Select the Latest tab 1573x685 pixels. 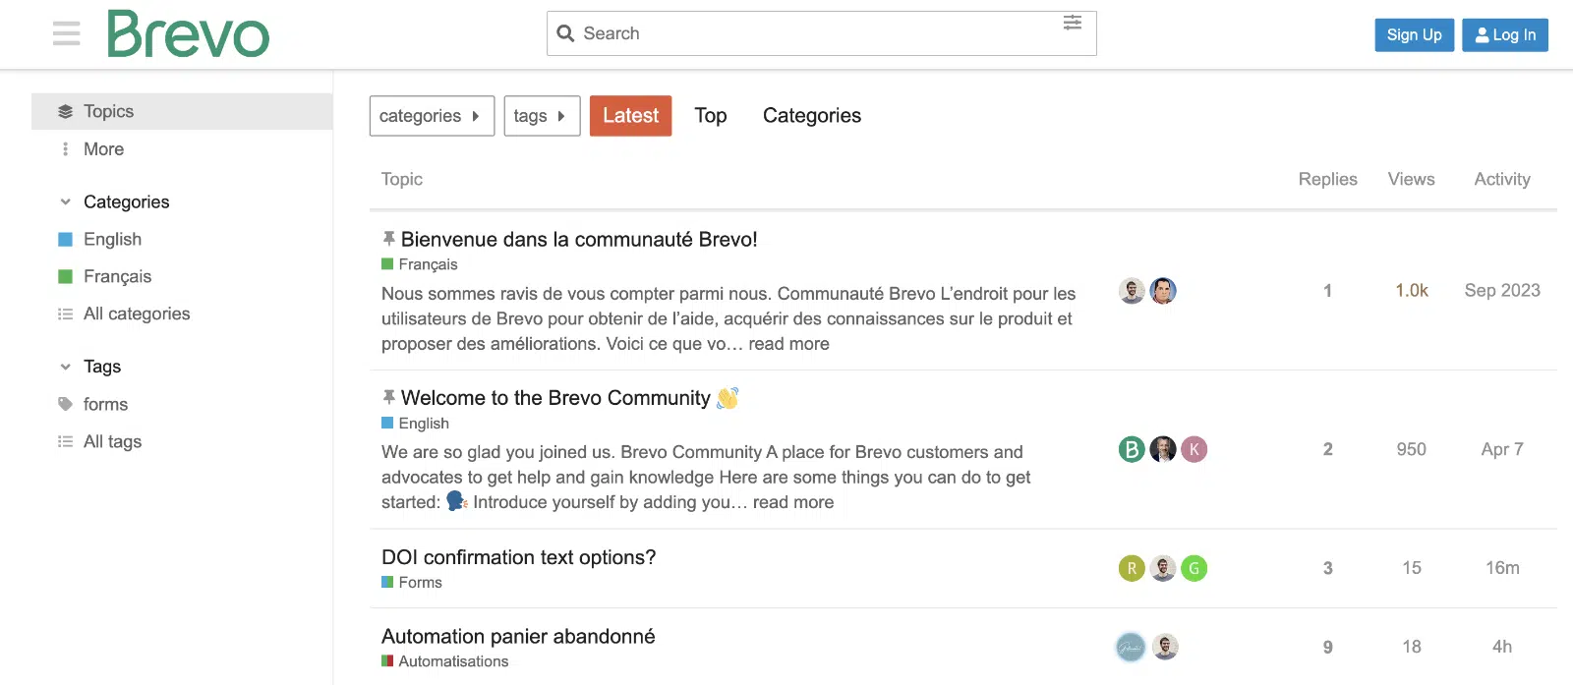[x=630, y=116]
